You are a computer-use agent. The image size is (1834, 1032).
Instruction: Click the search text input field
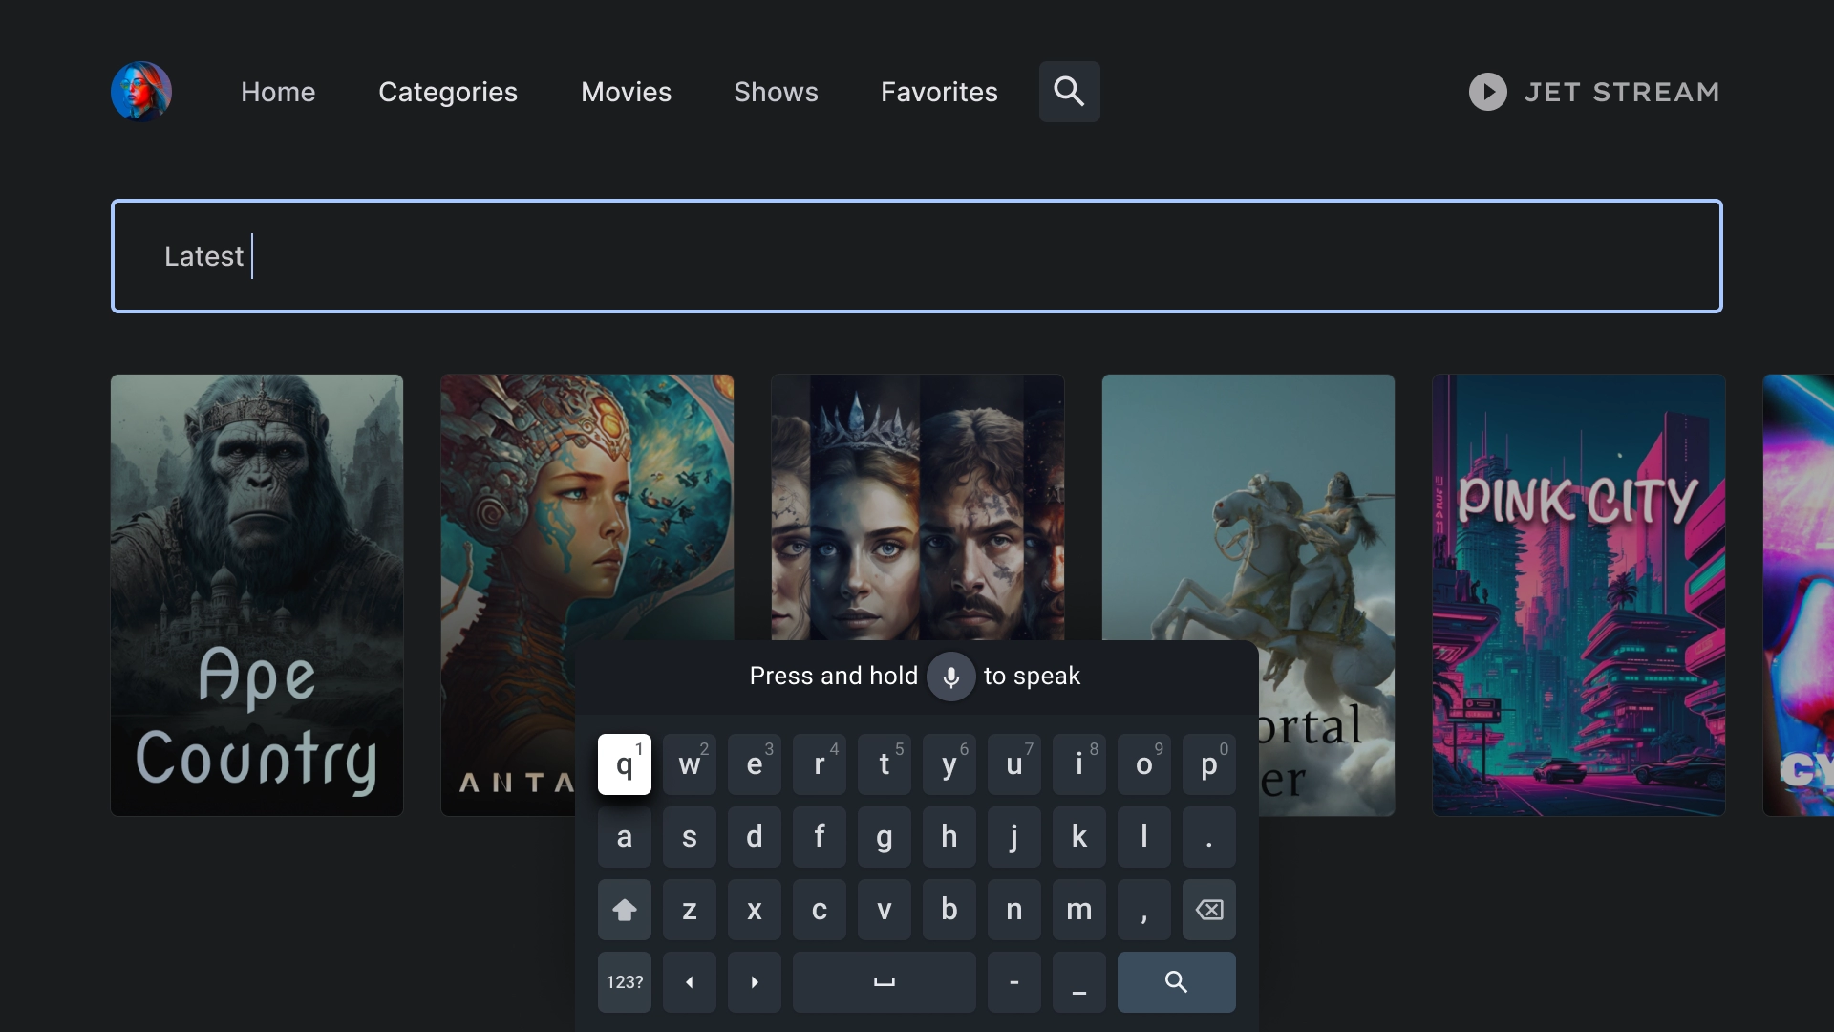917,256
